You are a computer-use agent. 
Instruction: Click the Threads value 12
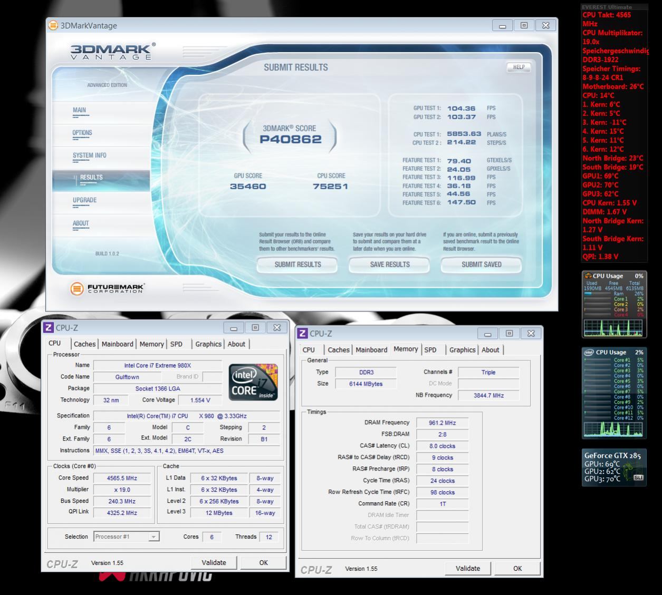tap(269, 537)
